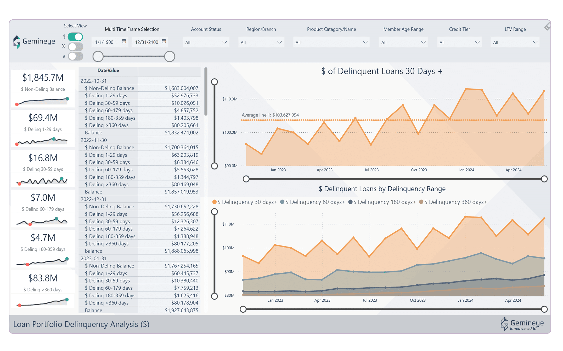This screenshot has width=563, height=351.
Task: Click the legend marker for $ Delinquency 180 days+
Action: pos(351,202)
